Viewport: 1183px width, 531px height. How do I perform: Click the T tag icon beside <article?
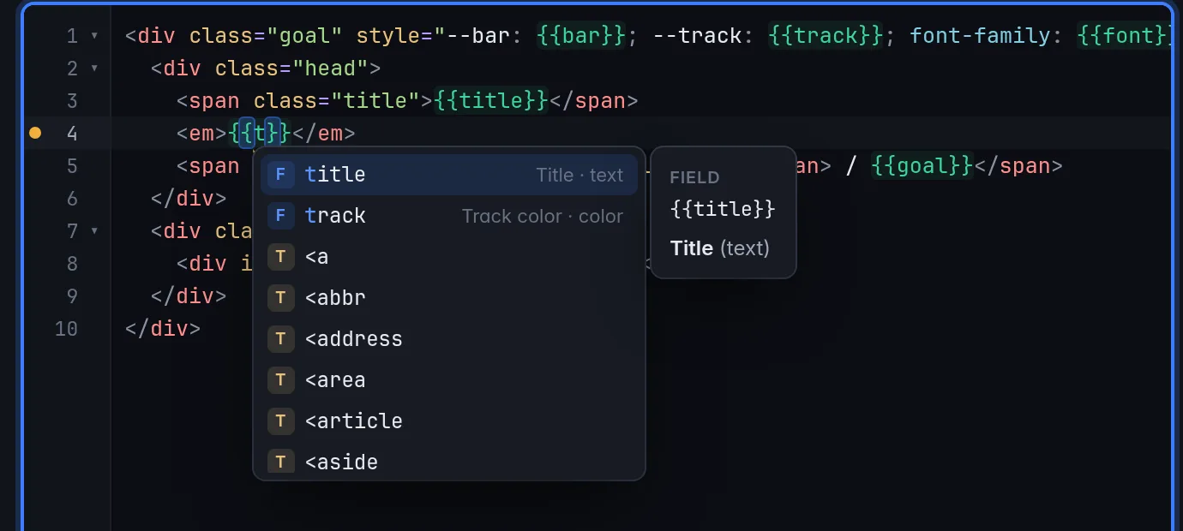point(280,421)
